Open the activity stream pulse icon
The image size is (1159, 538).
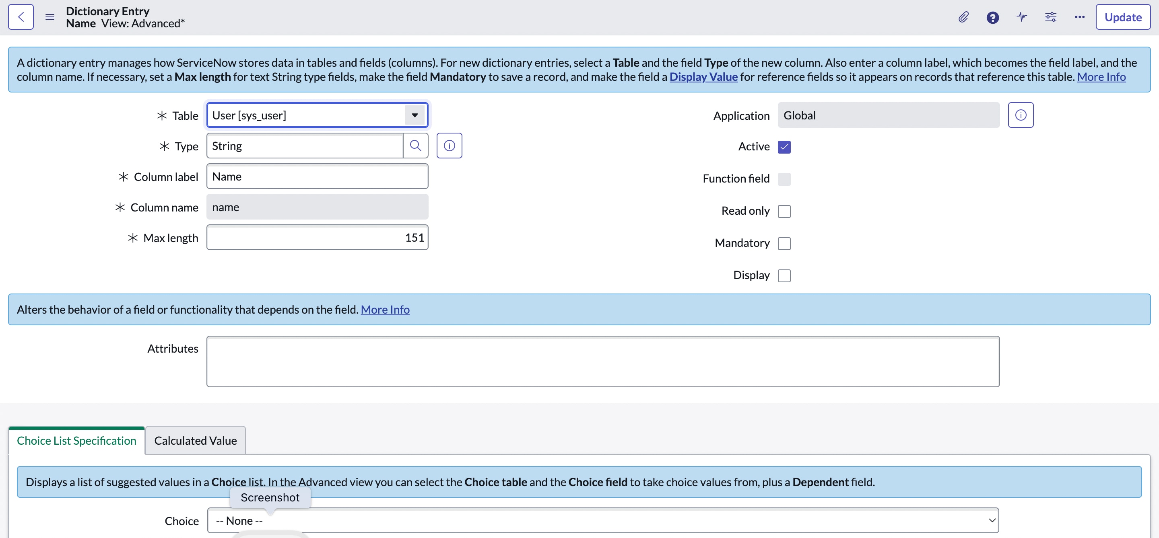1022,17
